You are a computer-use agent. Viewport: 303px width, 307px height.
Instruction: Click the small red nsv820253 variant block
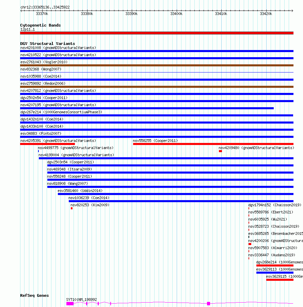(x=72, y=208)
